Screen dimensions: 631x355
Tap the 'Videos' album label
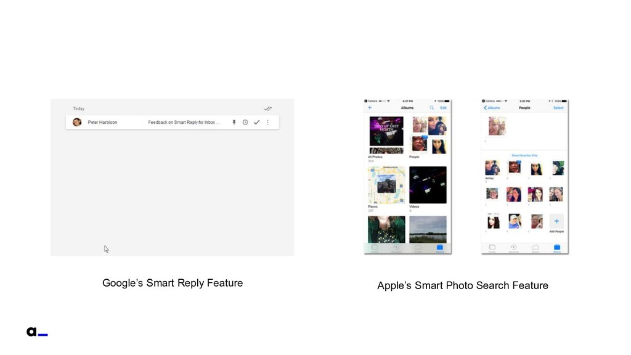[x=414, y=206]
